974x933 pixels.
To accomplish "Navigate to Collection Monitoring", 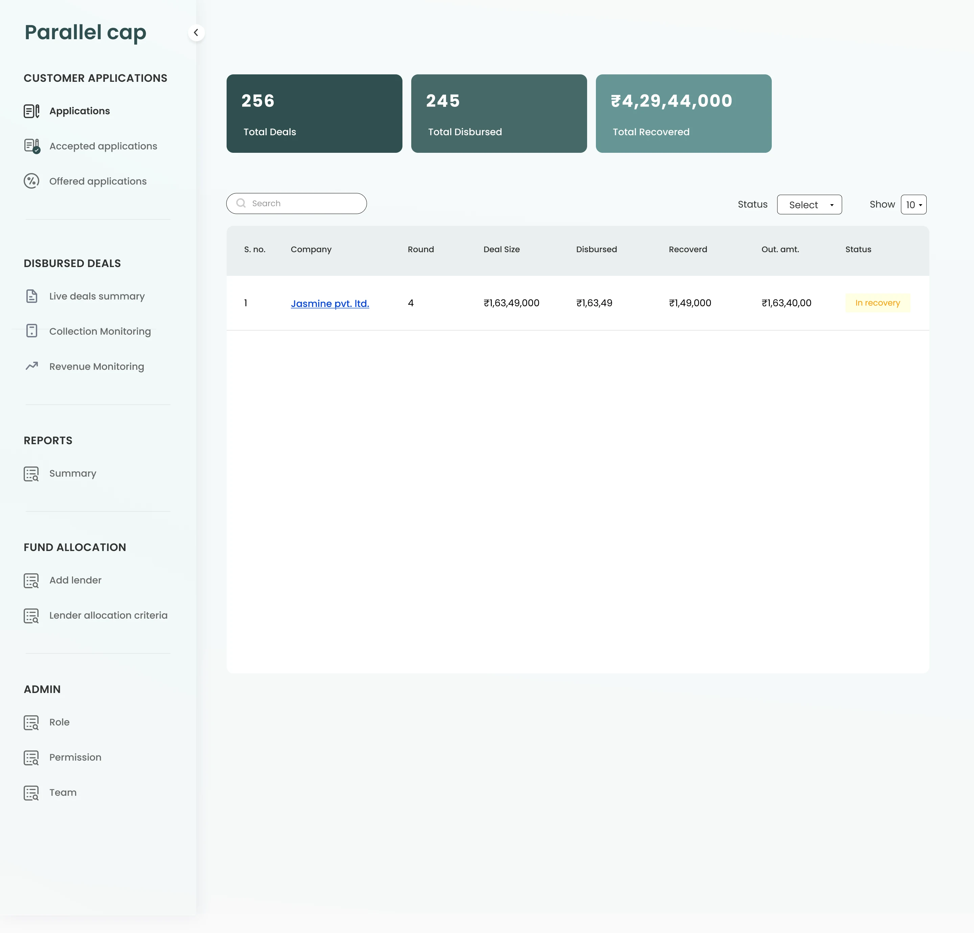I will [100, 331].
